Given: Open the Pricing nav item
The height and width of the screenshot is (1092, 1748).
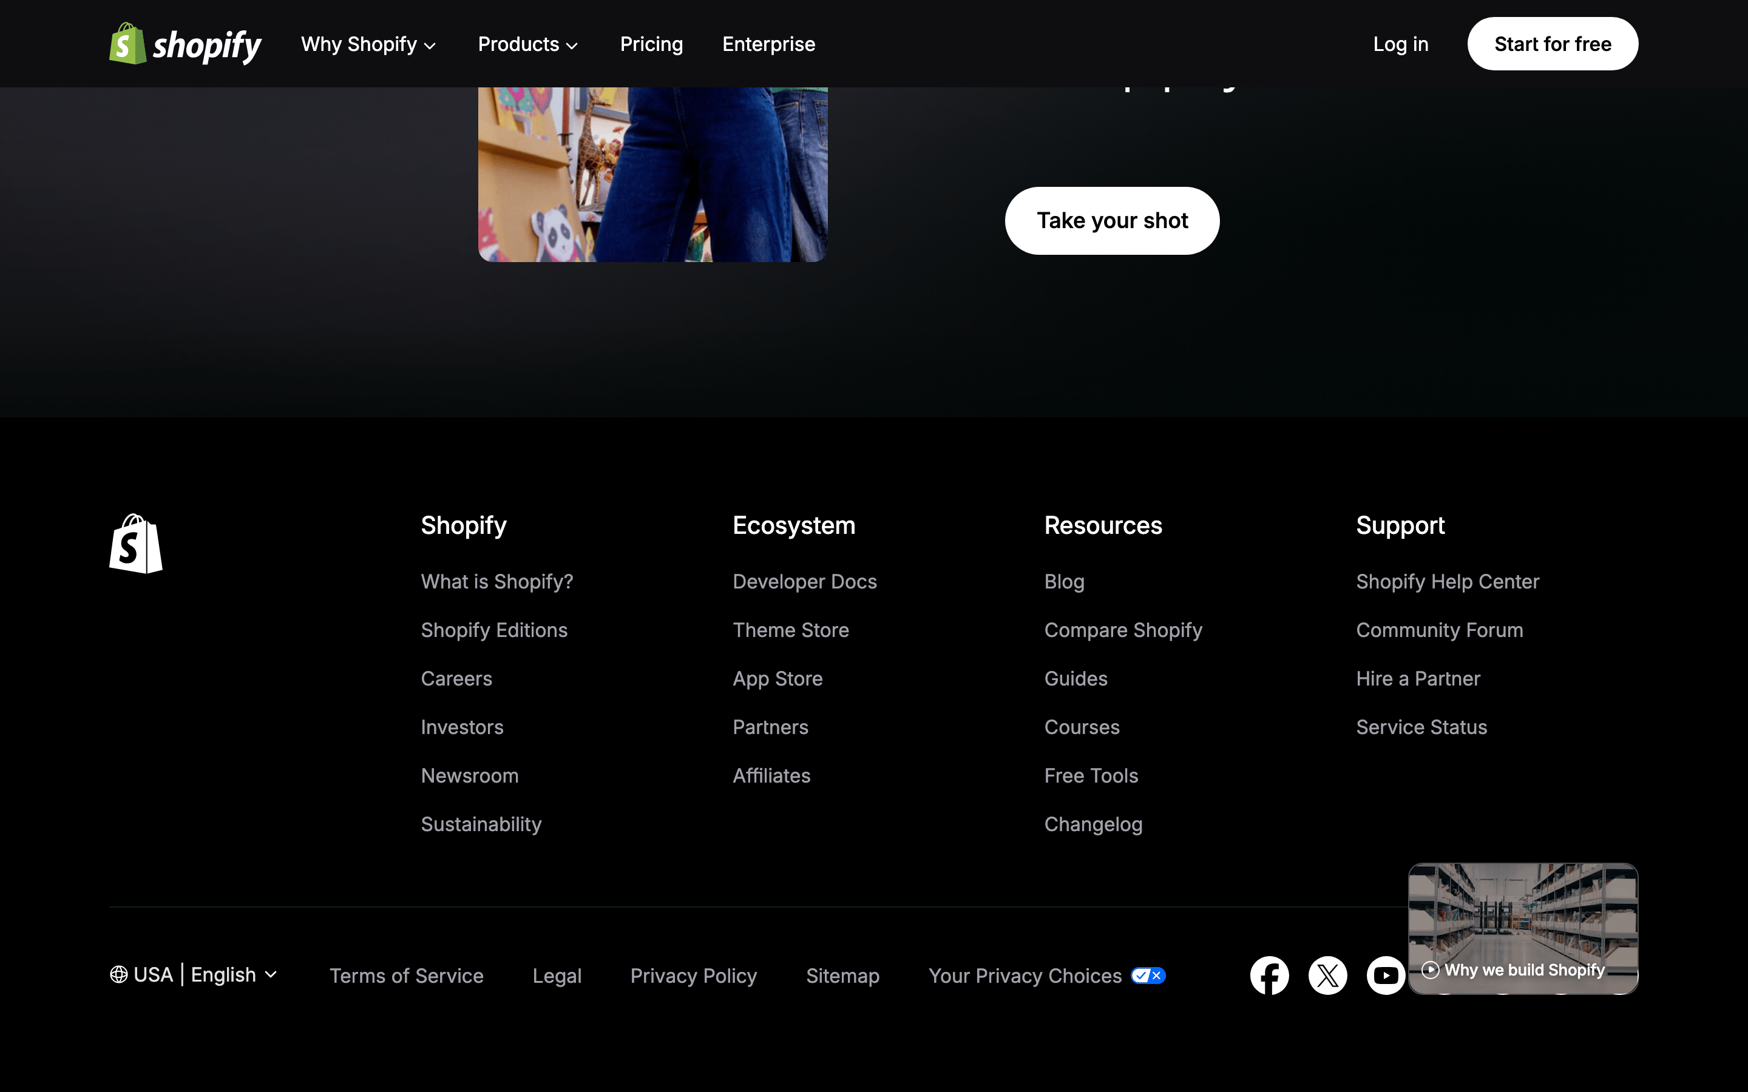Looking at the screenshot, I should coord(651,44).
